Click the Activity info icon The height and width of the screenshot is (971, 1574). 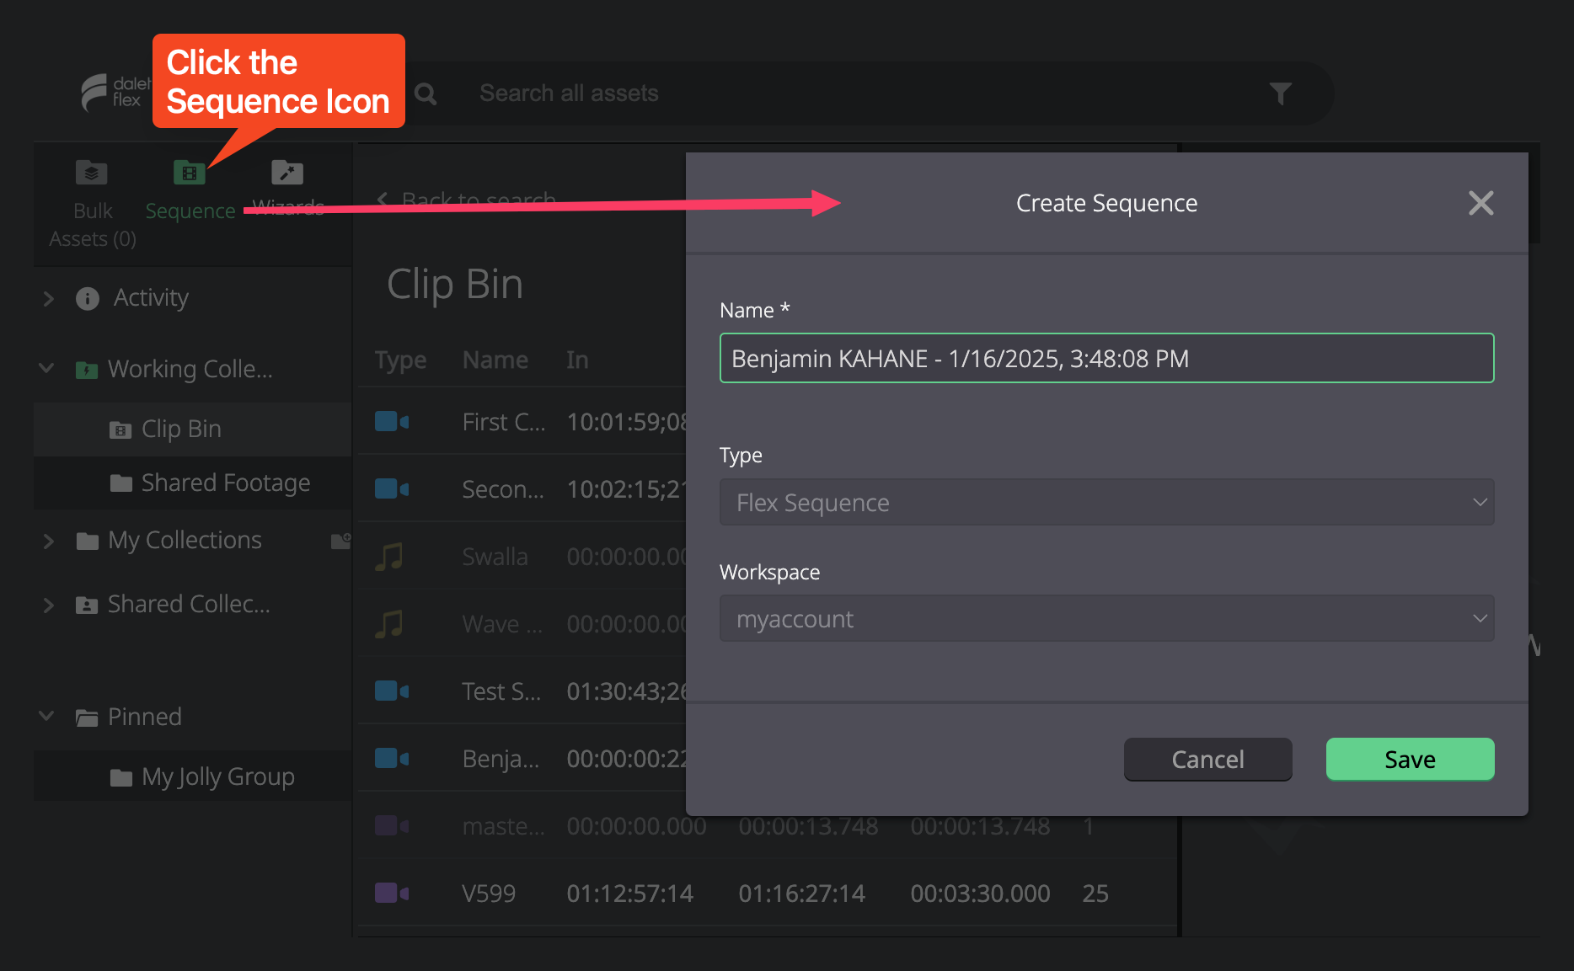pyautogui.click(x=88, y=298)
